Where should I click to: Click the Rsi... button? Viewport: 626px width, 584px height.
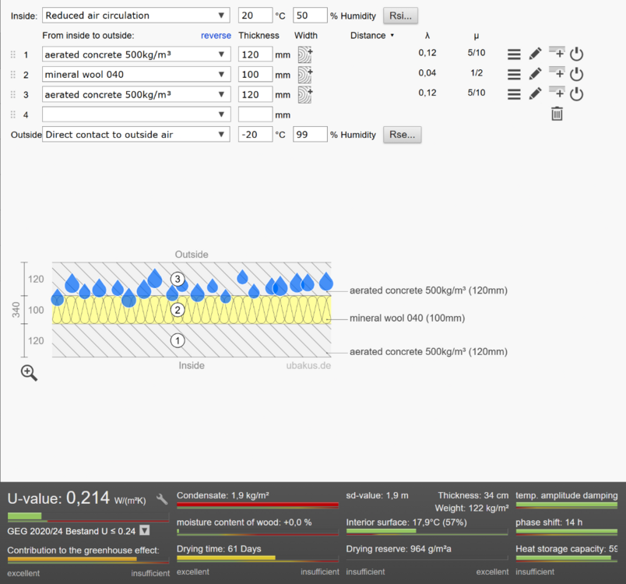coord(400,16)
